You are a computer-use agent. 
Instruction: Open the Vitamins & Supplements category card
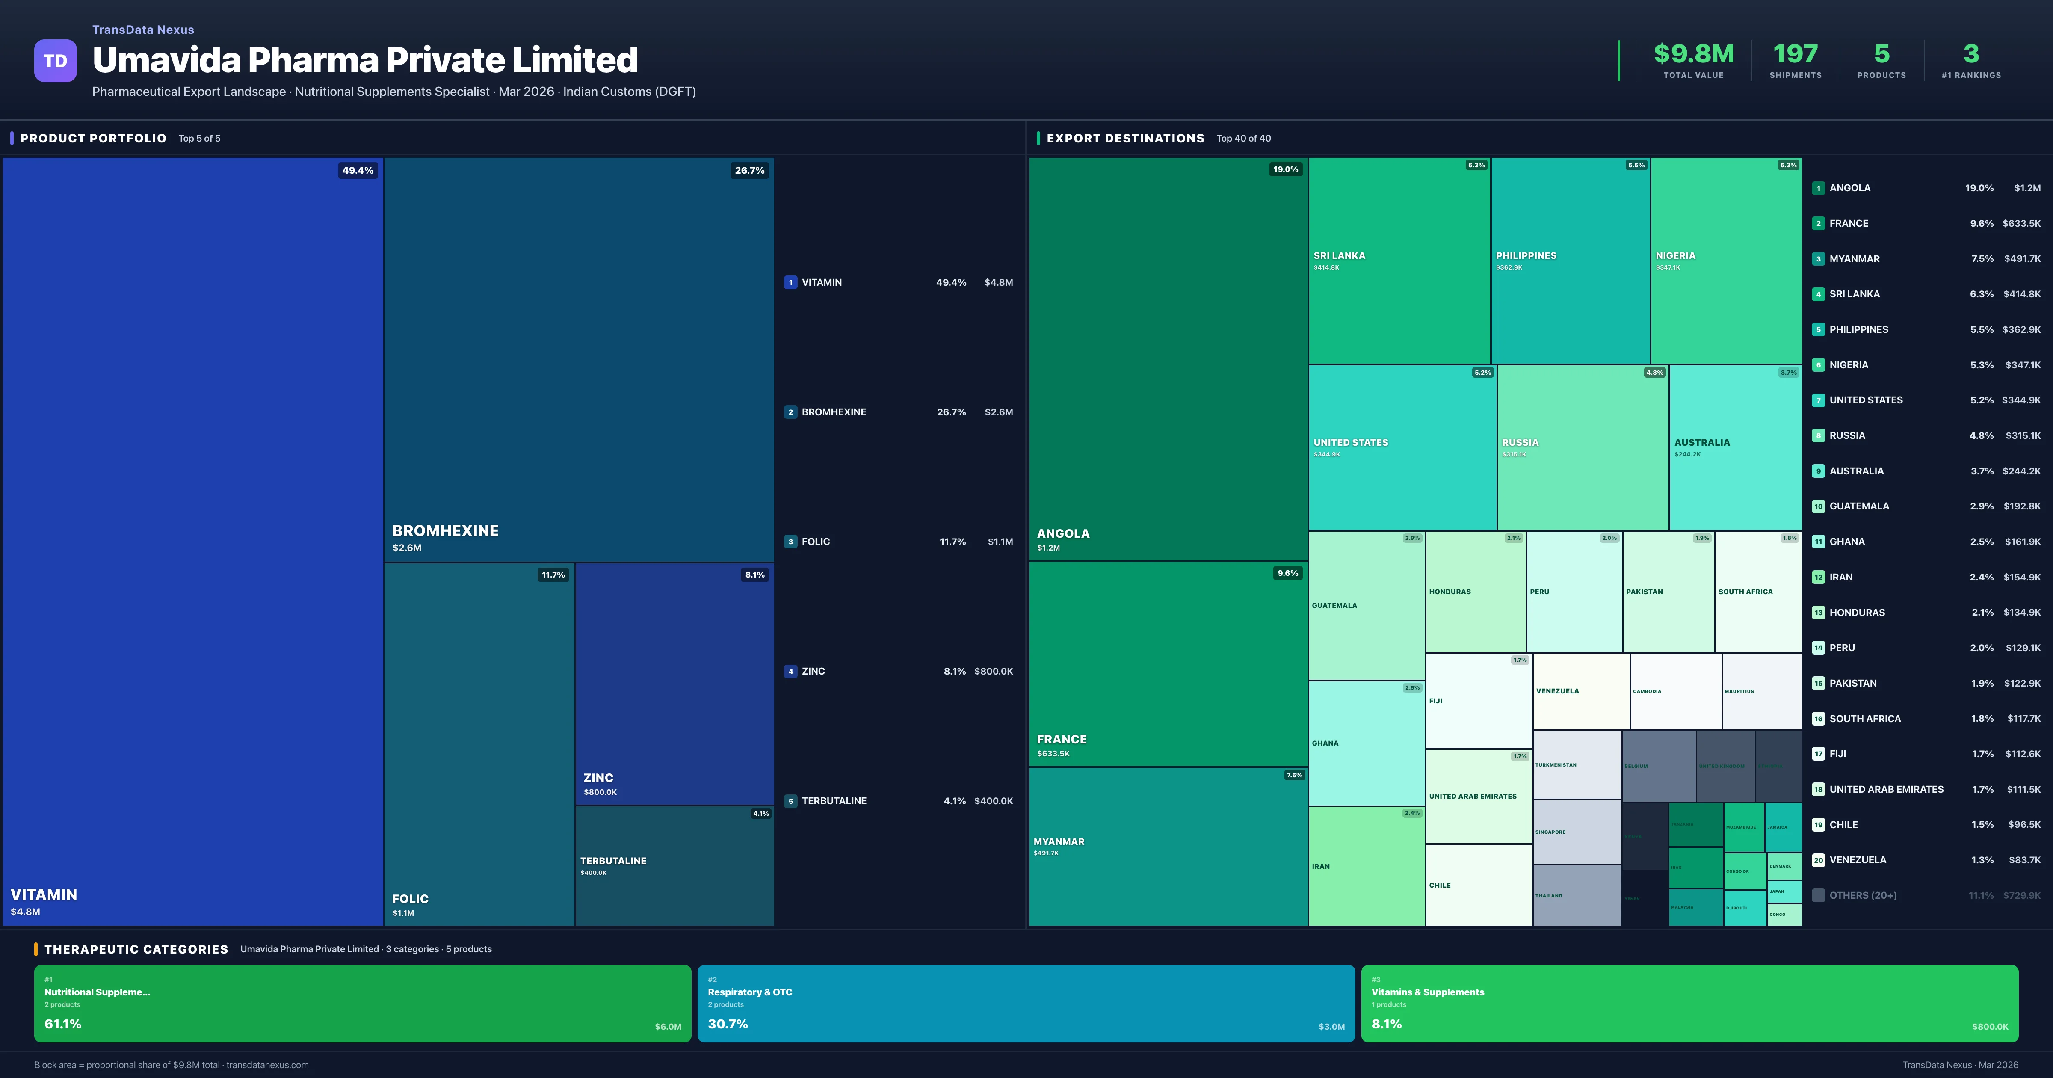pos(1689,1003)
